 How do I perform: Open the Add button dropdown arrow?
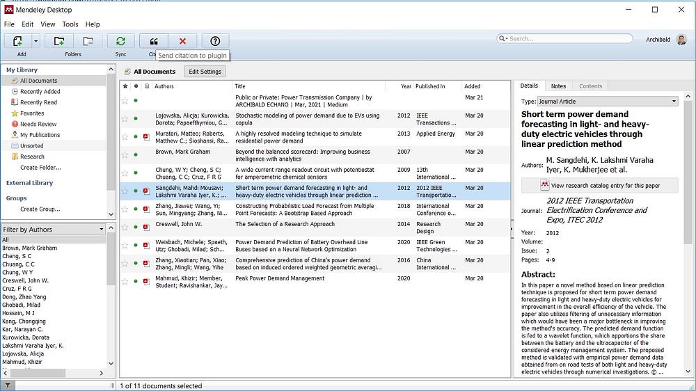36,42
